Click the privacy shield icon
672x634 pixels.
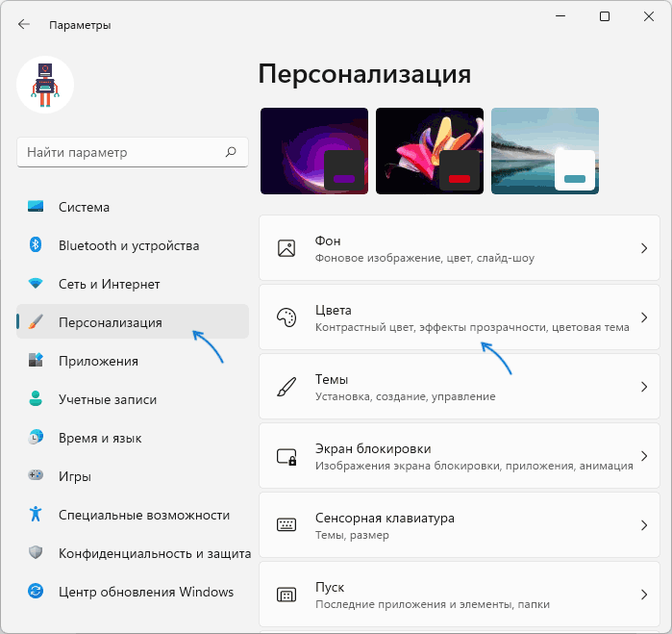[36, 552]
